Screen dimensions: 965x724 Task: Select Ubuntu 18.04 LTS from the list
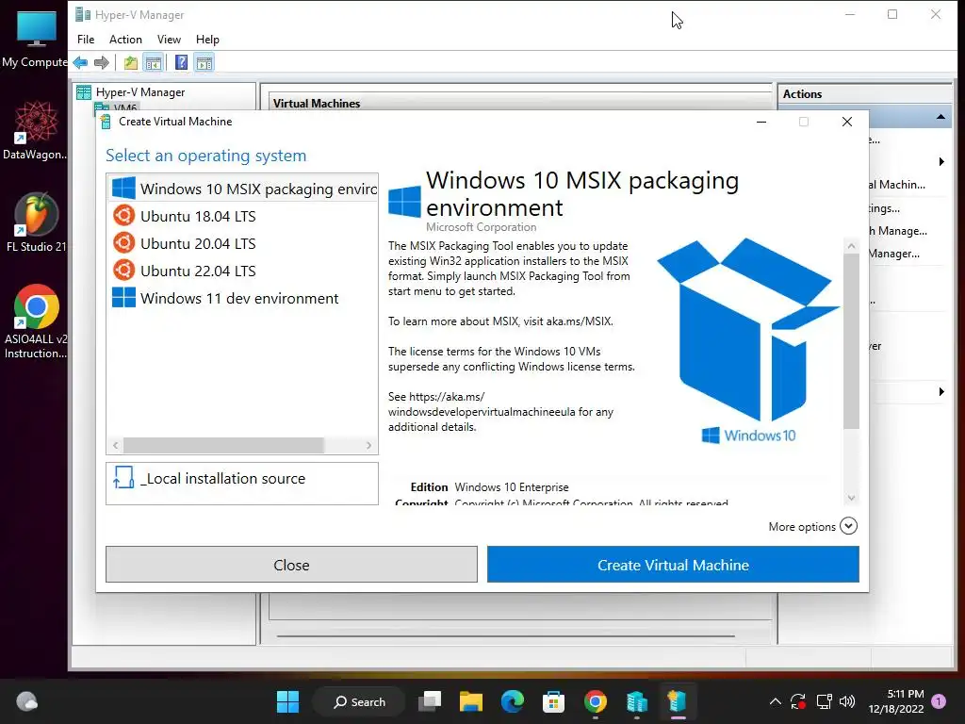[242, 216]
